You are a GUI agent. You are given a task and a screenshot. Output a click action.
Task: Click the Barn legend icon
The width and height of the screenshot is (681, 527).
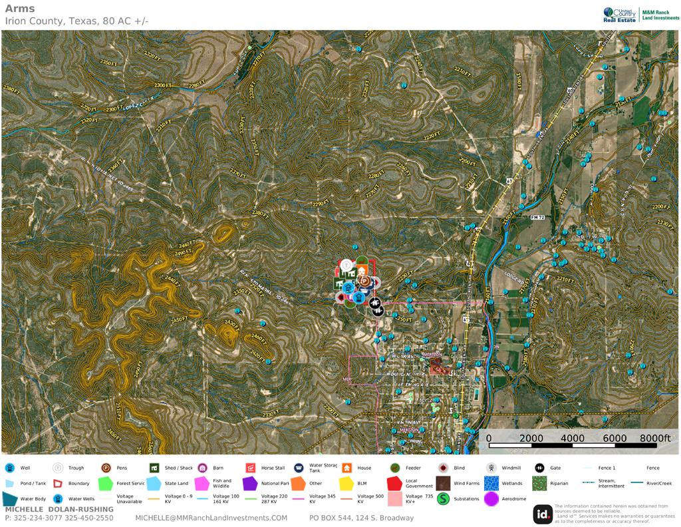pyautogui.click(x=202, y=468)
